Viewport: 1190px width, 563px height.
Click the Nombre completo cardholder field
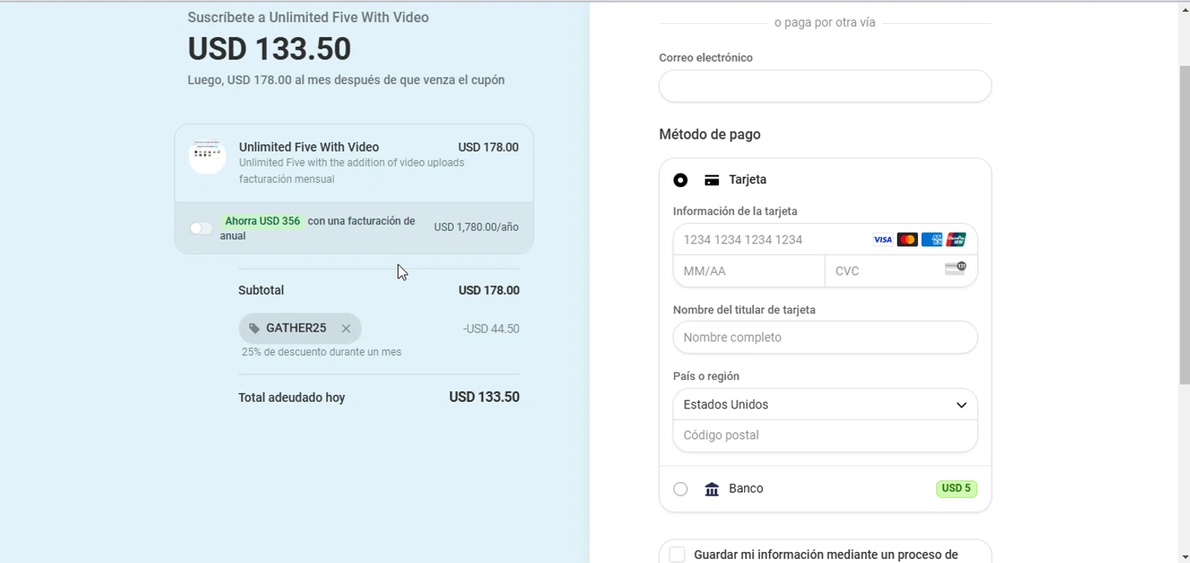(825, 337)
